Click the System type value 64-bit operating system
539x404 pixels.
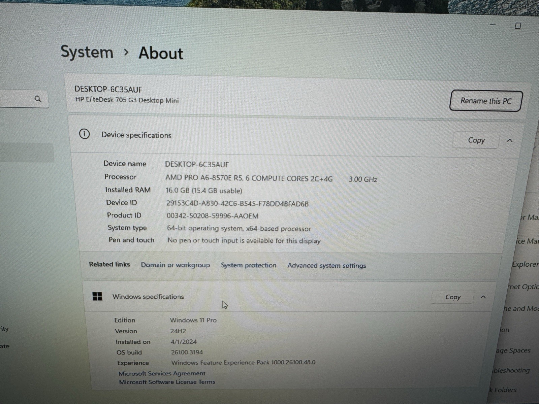point(239,228)
